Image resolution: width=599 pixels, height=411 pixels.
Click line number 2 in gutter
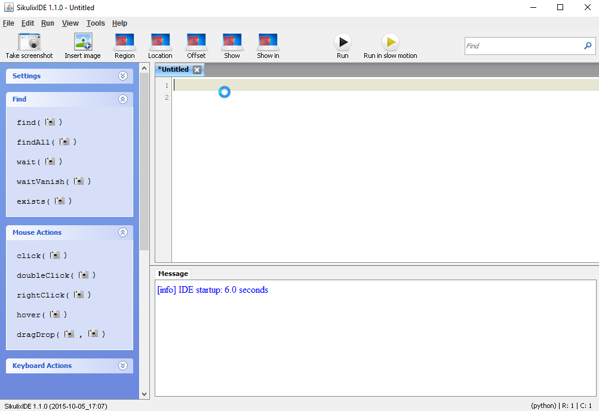point(167,97)
